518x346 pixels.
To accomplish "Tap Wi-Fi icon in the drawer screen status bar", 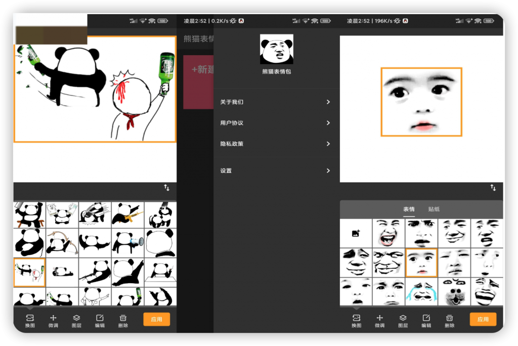I will (315, 21).
